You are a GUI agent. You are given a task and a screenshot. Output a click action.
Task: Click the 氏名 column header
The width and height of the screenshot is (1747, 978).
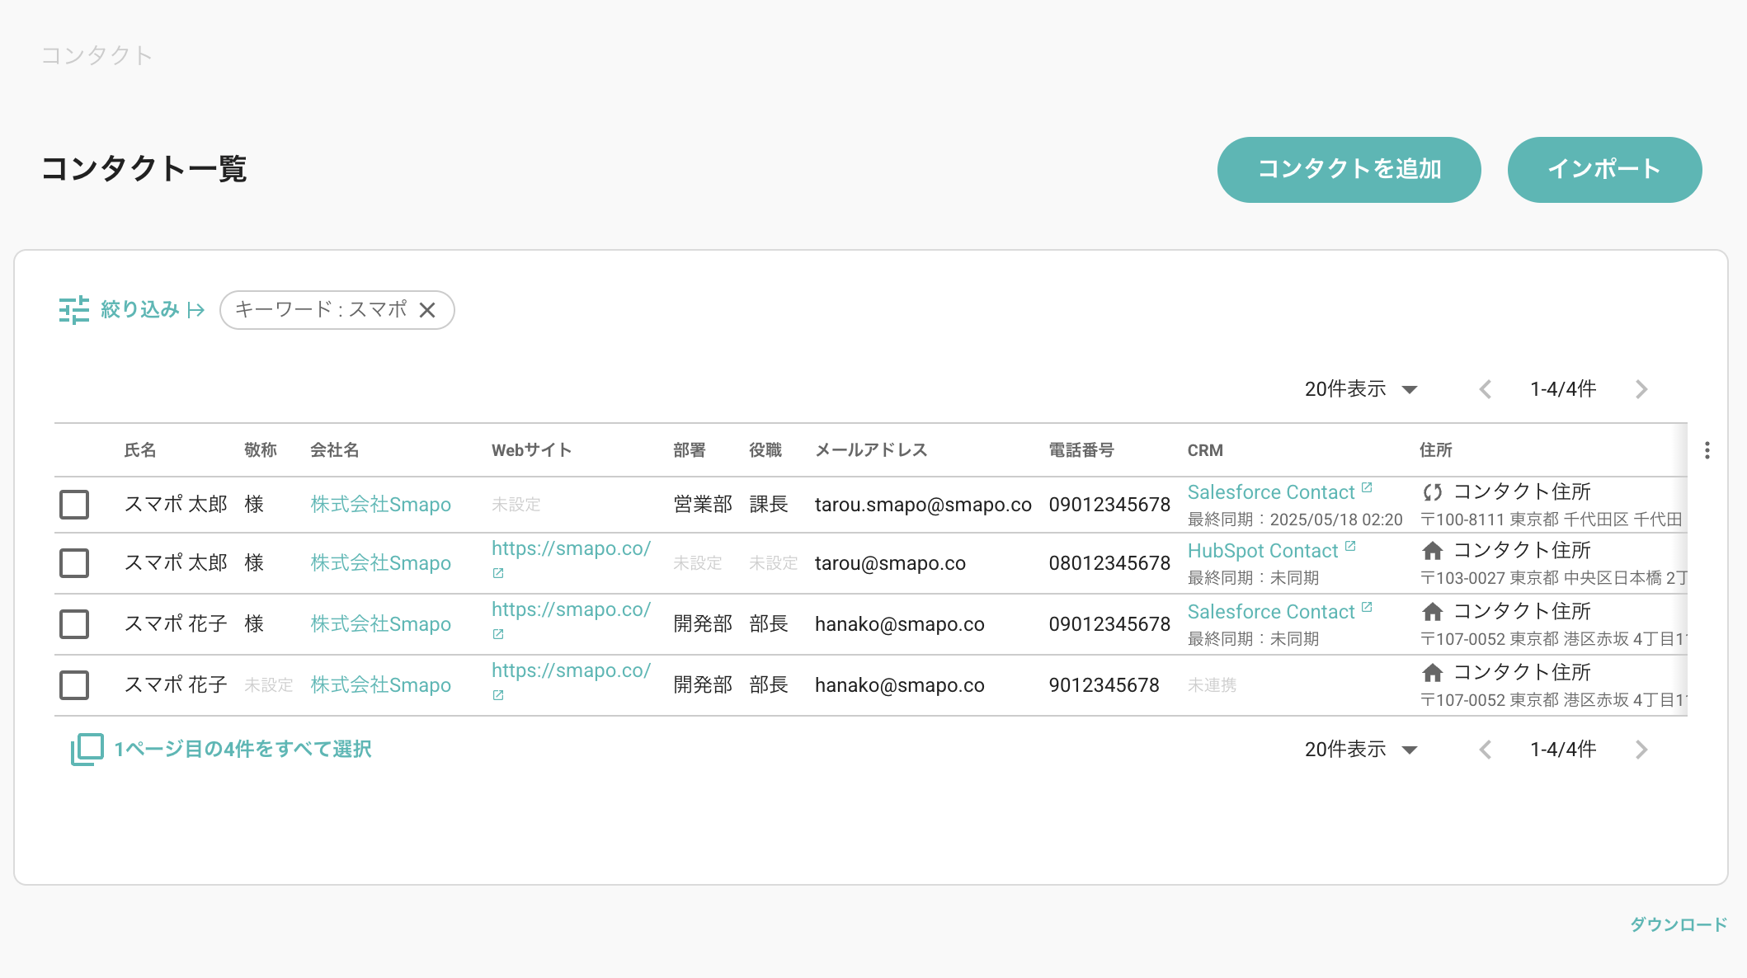(140, 450)
